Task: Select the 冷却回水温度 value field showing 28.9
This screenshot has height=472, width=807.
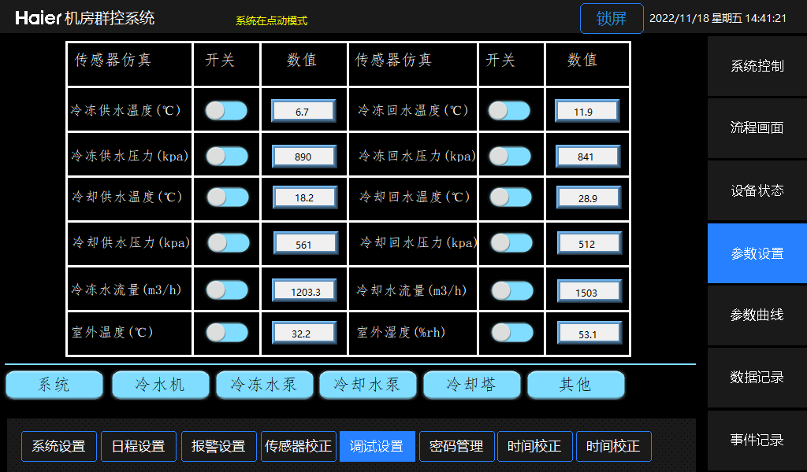Action: [x=588, y=198]
